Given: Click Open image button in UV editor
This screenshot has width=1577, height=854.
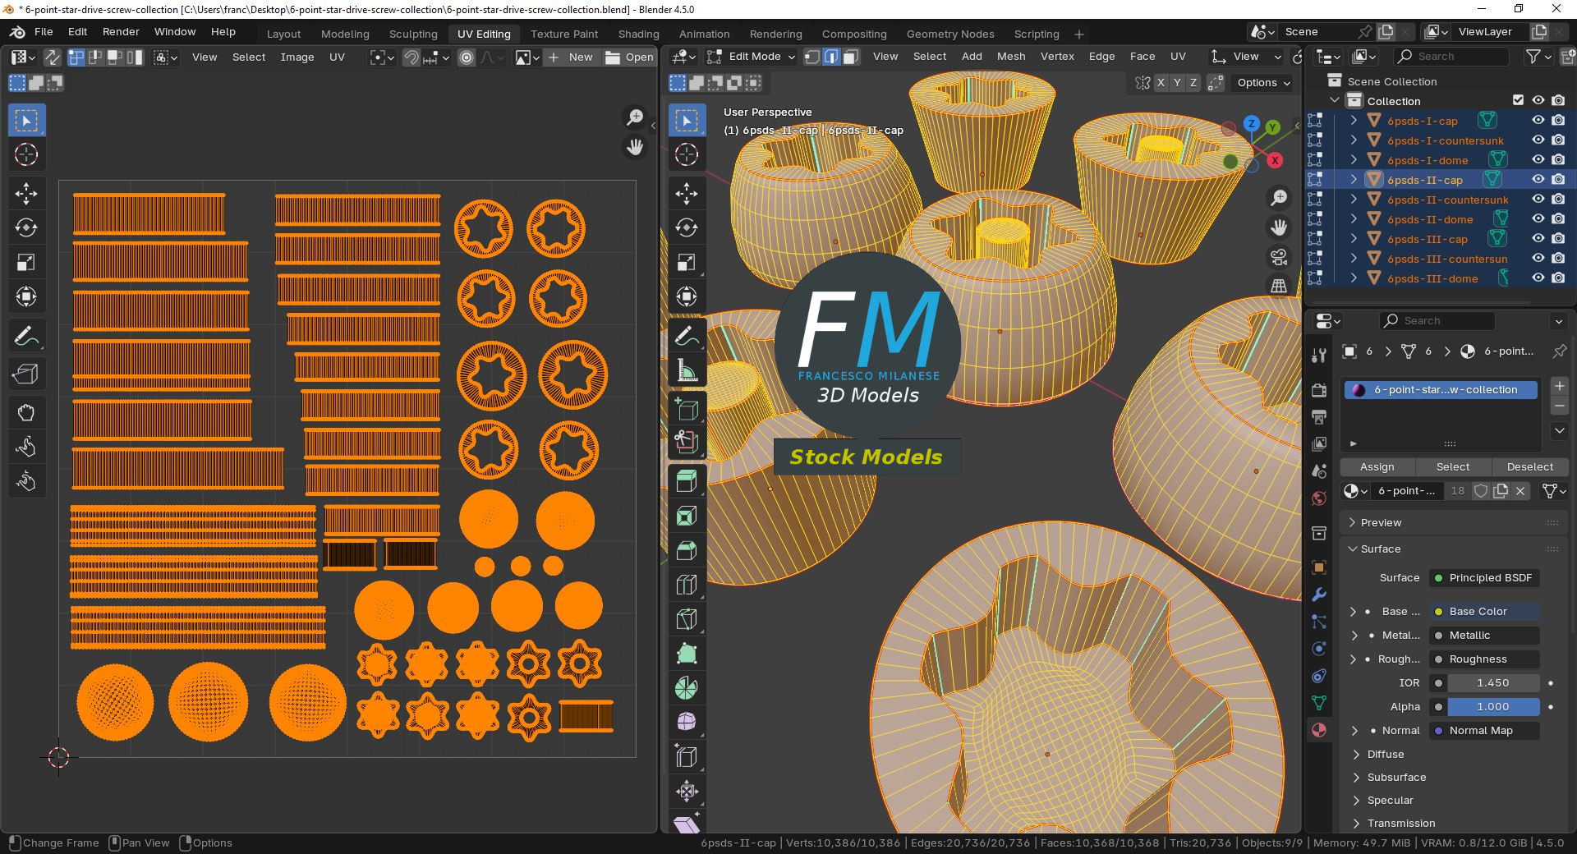Looking at the screenshot, I should [630, 57].
